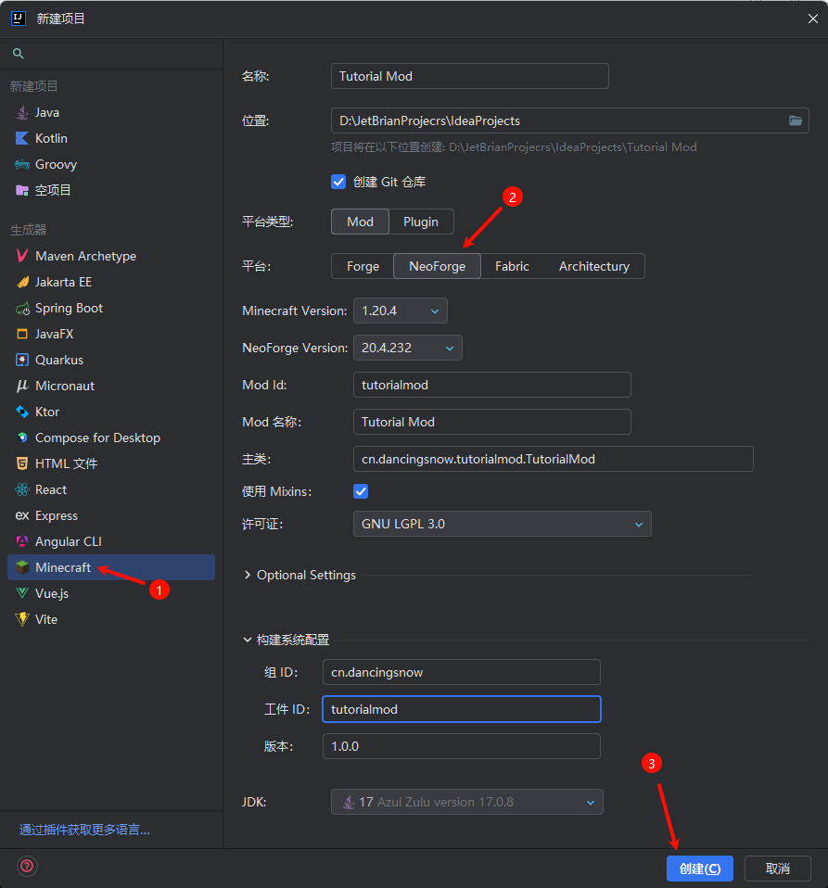Click the Mod Id input field
Viewport: 828px width, 888px height.
click(x=491, y=385)
